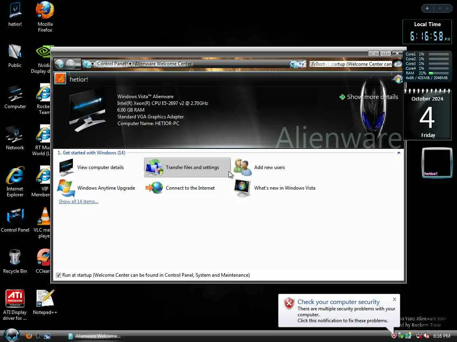Click the Alienware Start orb

click(x=12, y=335)
